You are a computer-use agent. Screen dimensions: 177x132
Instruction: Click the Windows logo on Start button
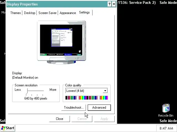[3, 128]
